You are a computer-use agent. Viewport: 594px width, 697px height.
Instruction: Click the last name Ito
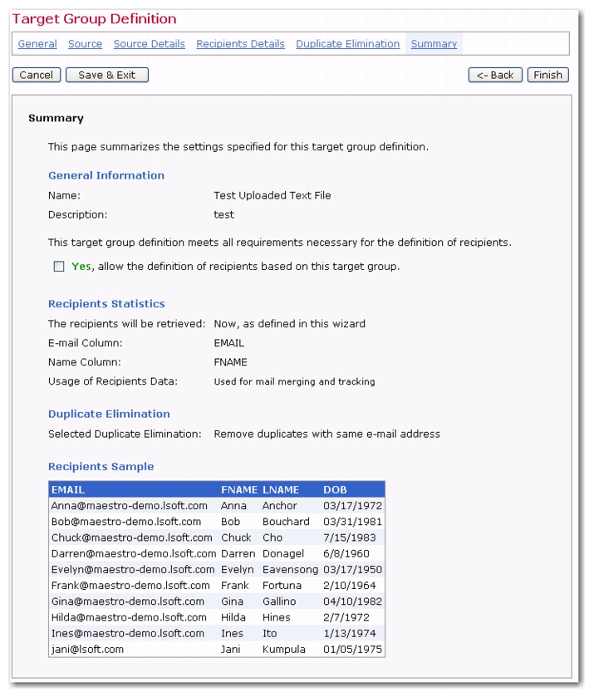(269, 634)
